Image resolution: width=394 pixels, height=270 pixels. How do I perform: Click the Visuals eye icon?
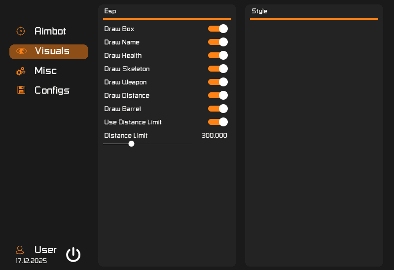21,51
